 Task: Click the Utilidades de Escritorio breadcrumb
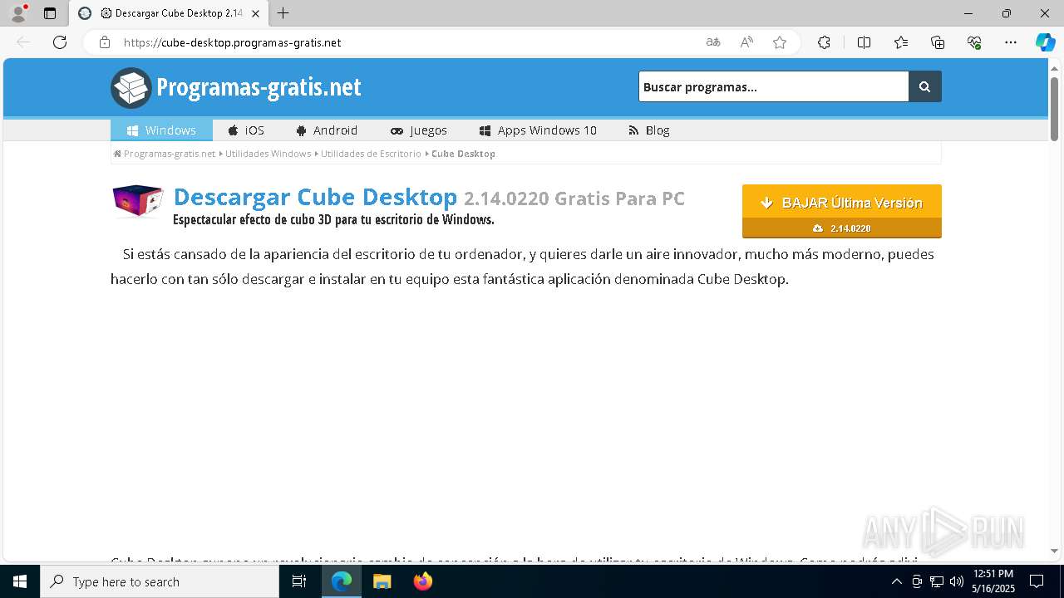(x=371, y=154)
